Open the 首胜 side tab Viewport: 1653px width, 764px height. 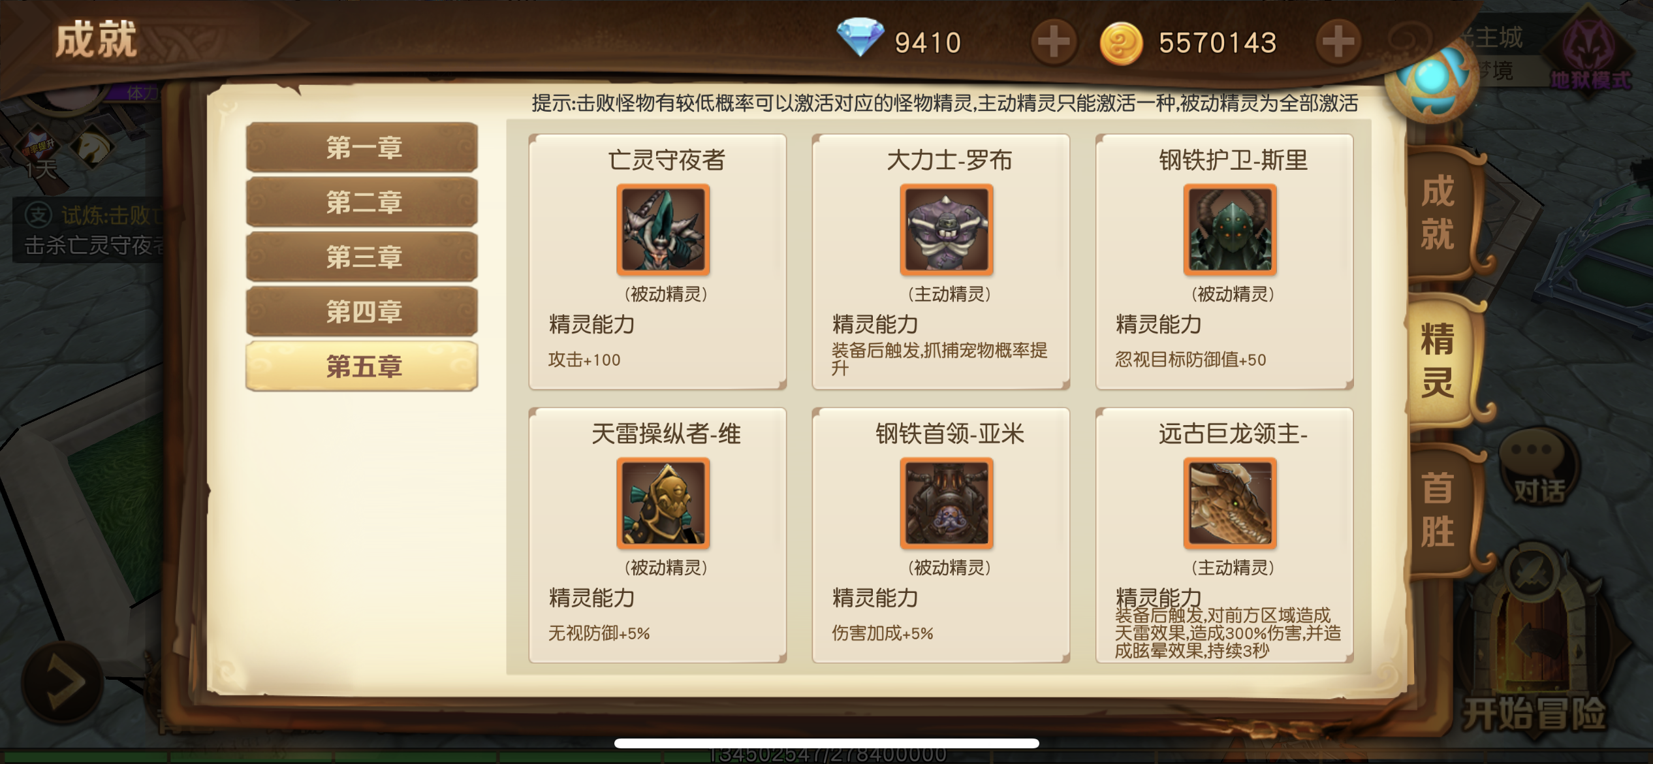[x=1438, y=509]
